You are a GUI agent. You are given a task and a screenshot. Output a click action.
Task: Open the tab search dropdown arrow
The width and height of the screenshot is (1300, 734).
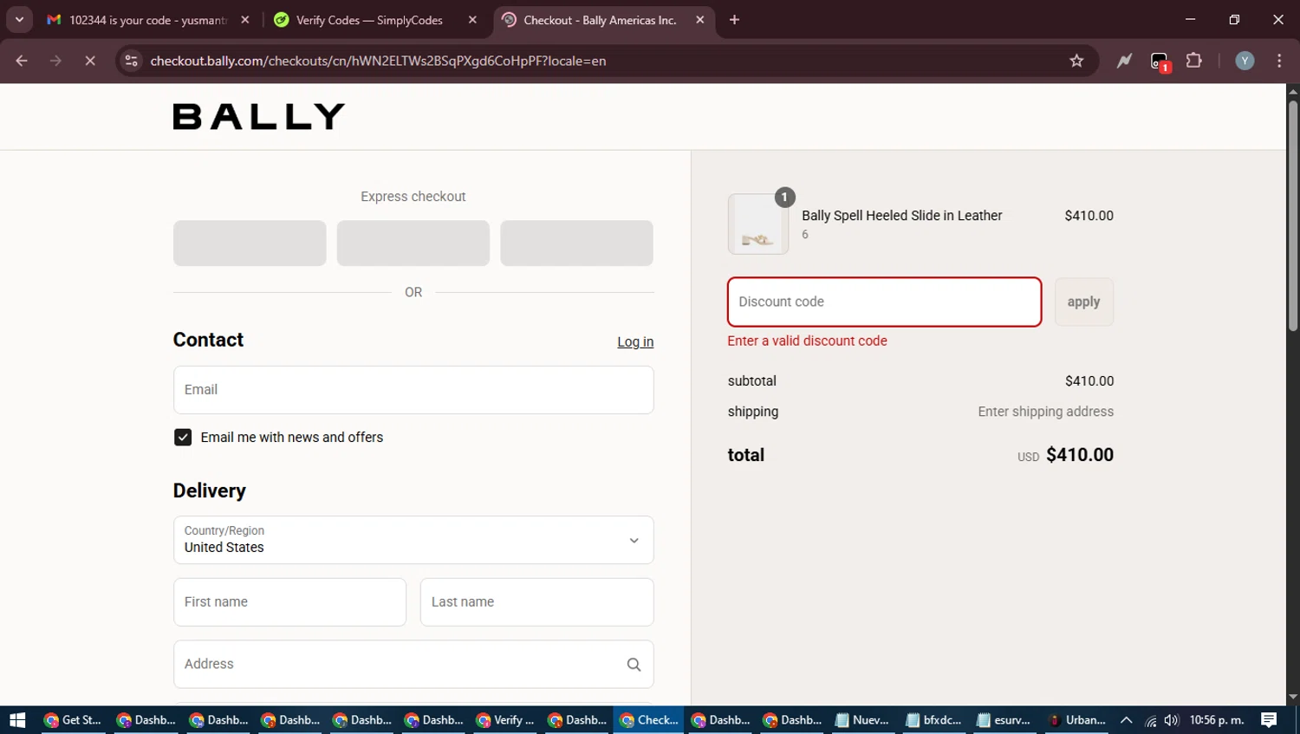[x=19, y=19]
